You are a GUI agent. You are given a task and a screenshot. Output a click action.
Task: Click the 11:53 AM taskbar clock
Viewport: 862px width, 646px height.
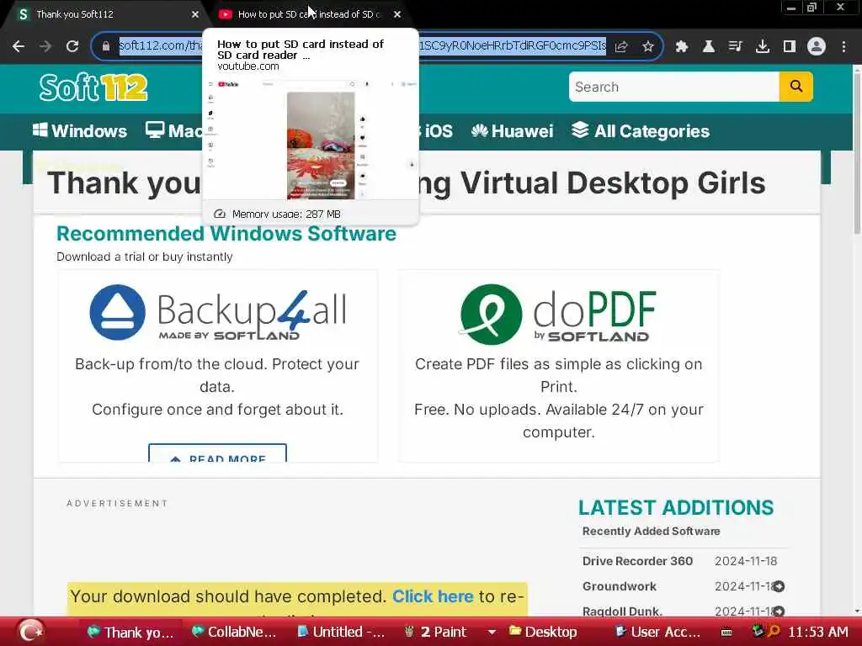[x=818, y=633]
